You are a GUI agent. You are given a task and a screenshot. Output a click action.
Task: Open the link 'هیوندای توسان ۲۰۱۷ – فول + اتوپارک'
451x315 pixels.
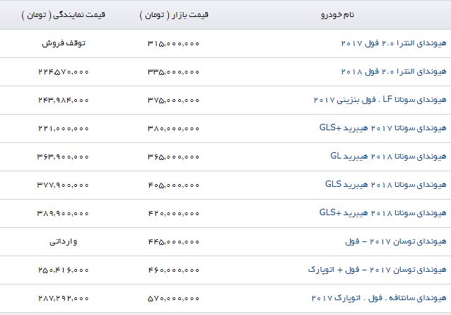[377, 270]
